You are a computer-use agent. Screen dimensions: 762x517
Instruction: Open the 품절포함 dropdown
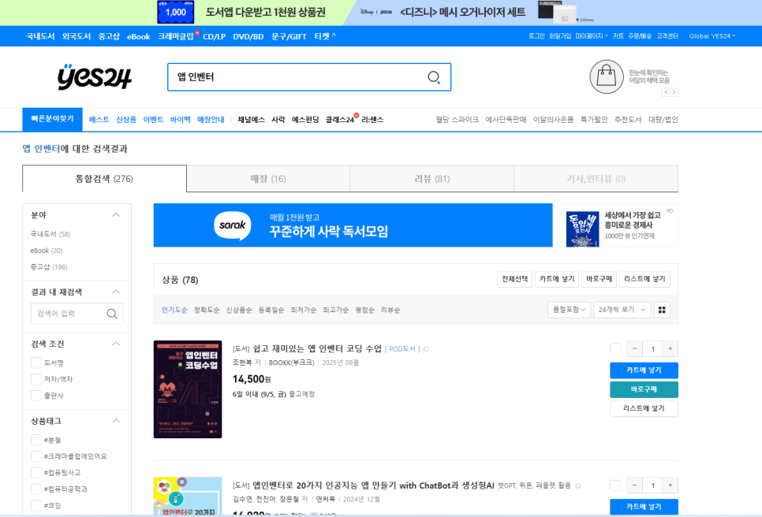(x=569, y=310)
